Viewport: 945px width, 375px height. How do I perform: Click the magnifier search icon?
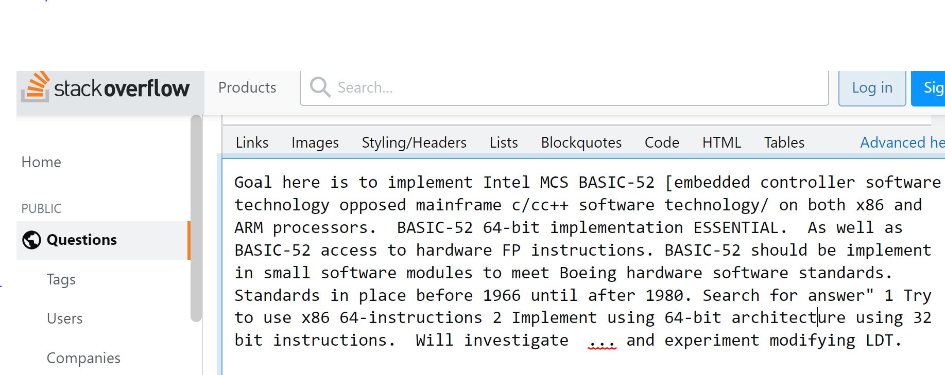pyautogui.click(x=320, y=87)
